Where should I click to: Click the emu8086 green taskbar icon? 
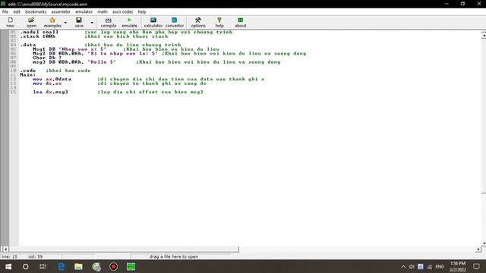[x=131, y=266]
